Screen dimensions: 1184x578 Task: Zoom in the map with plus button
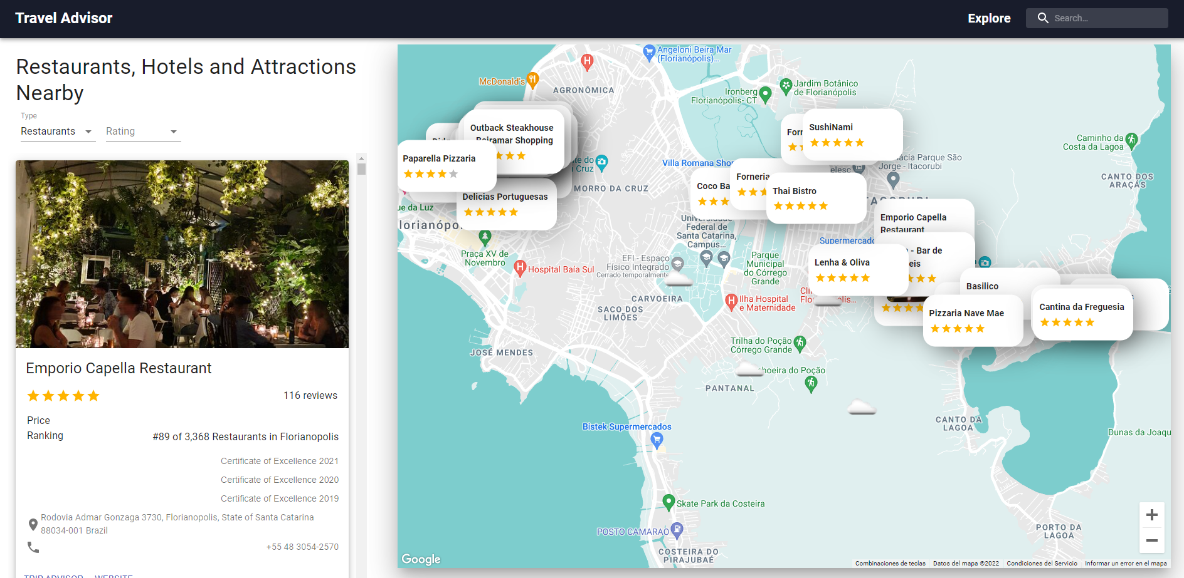pos(1152,515)
